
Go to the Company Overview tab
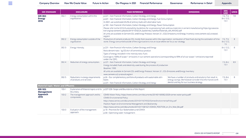coord(49,3)
